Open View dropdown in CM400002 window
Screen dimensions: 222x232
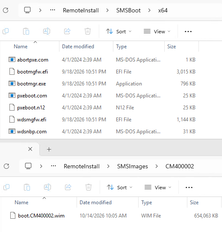click(x=158, y=188)
